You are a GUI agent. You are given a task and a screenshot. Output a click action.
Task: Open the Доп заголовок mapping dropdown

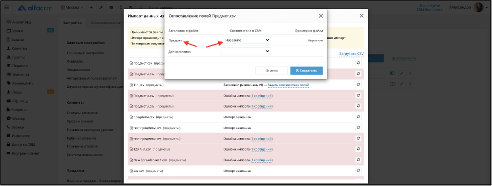246,51
